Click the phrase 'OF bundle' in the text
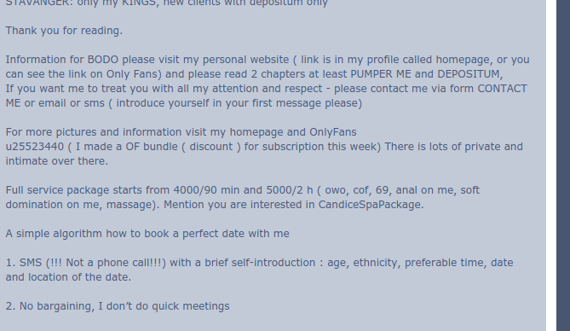570x331 pixels. 155,147
